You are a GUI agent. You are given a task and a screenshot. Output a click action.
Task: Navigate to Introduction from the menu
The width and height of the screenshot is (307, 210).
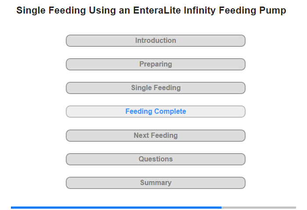click(156, 41)
